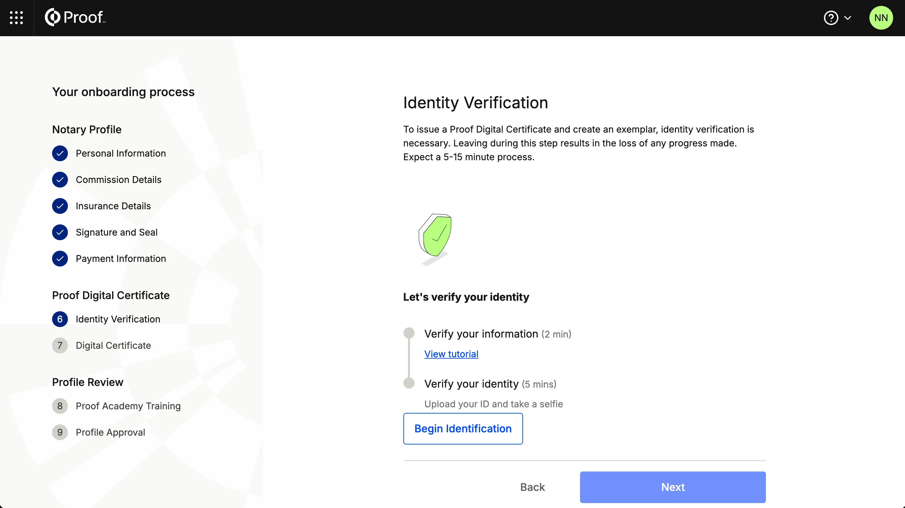Screen dimensions: 905x508
Task: Go to Signature and Seal step
Action: [116, 232]
